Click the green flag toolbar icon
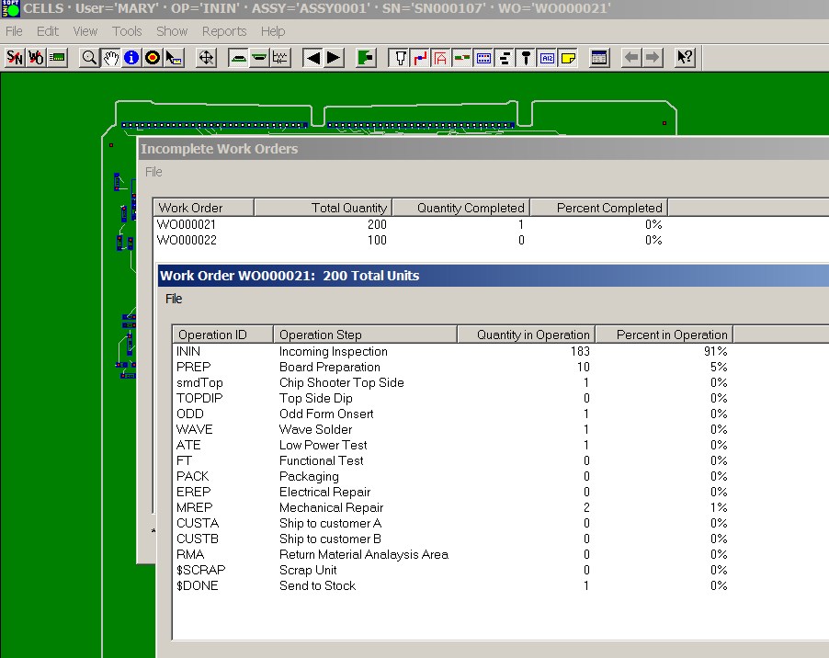The image size is (829, 658). [364, 57]
